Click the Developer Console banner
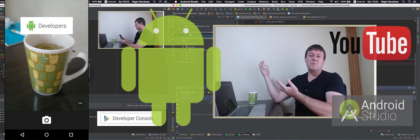The width and height of the screenshot is (420, 140). click(129, 118)
